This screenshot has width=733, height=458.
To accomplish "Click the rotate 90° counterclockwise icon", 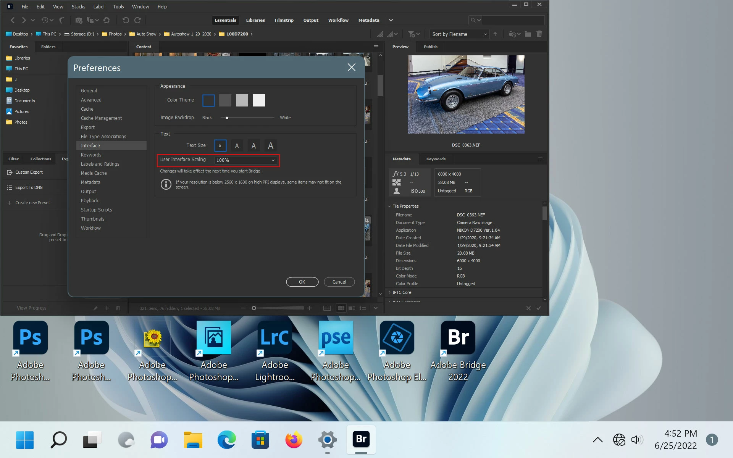I will (x=126, y=20).
